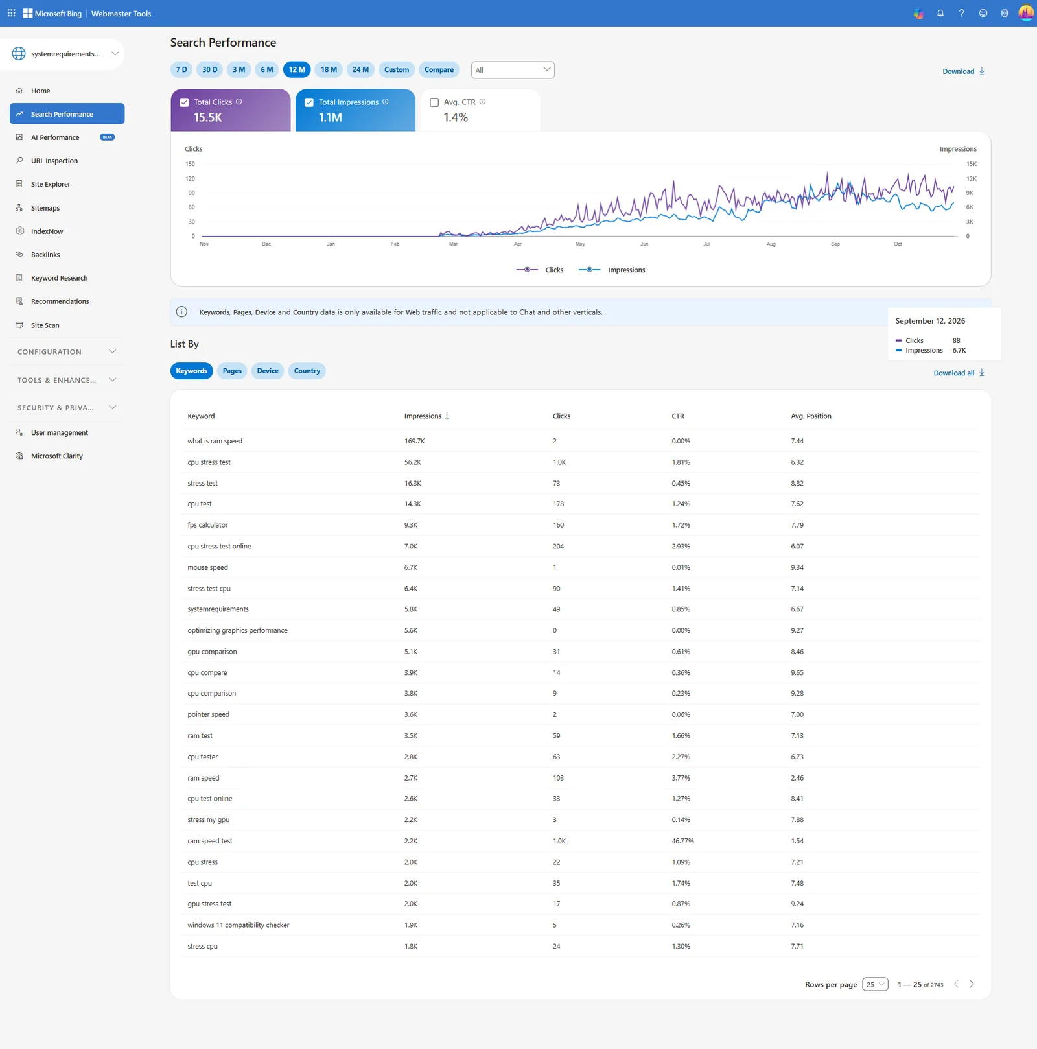This screenshot has height=1049, width=1037.
Task: Sort by Impressions arrow in table header
Action: 447,416
